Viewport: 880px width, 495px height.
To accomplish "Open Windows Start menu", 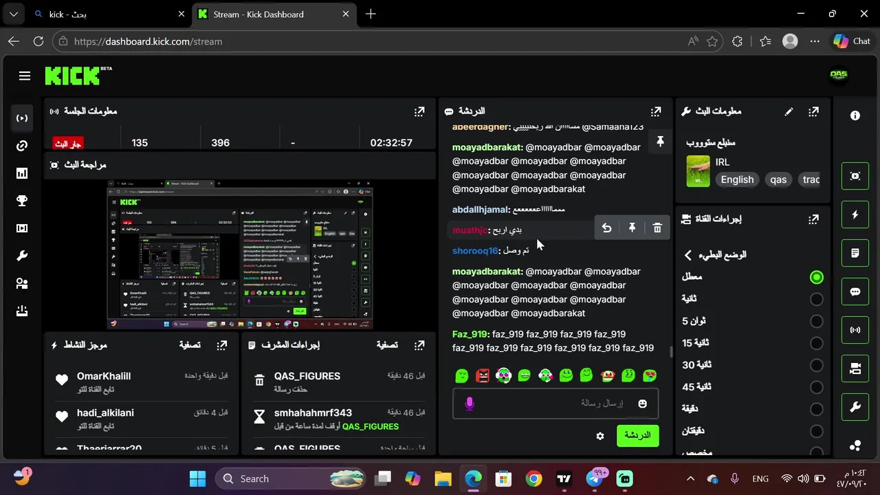I will [197, 478].
